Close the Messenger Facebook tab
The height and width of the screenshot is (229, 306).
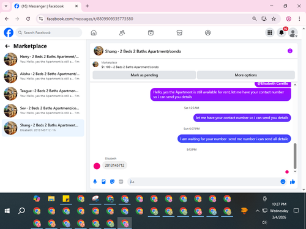[76, 6]
